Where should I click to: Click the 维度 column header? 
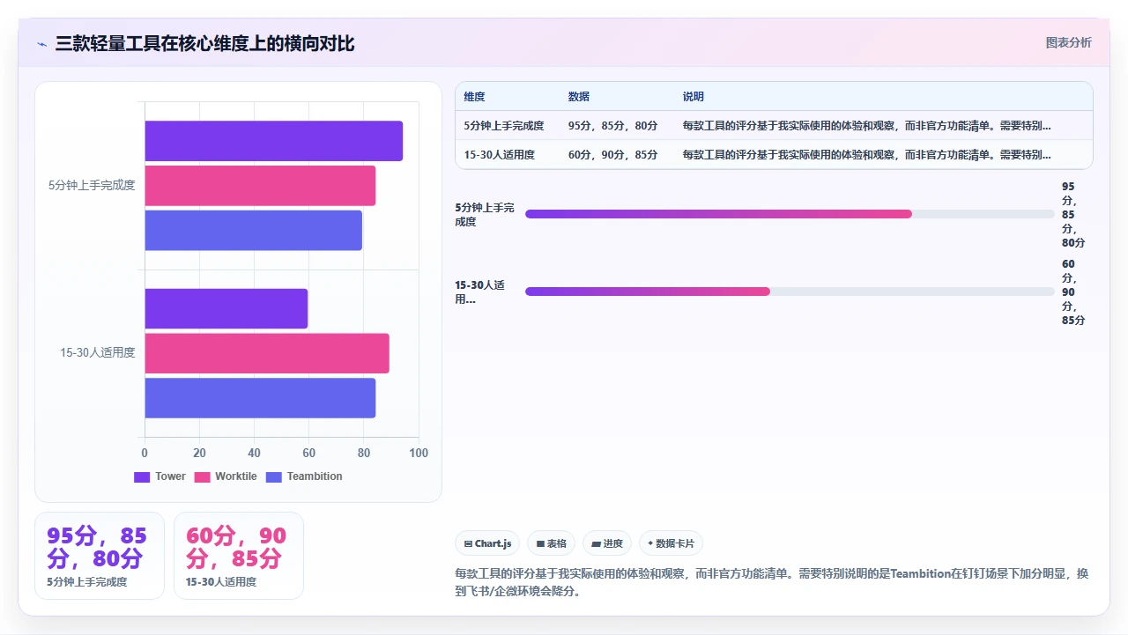(474, 97)
